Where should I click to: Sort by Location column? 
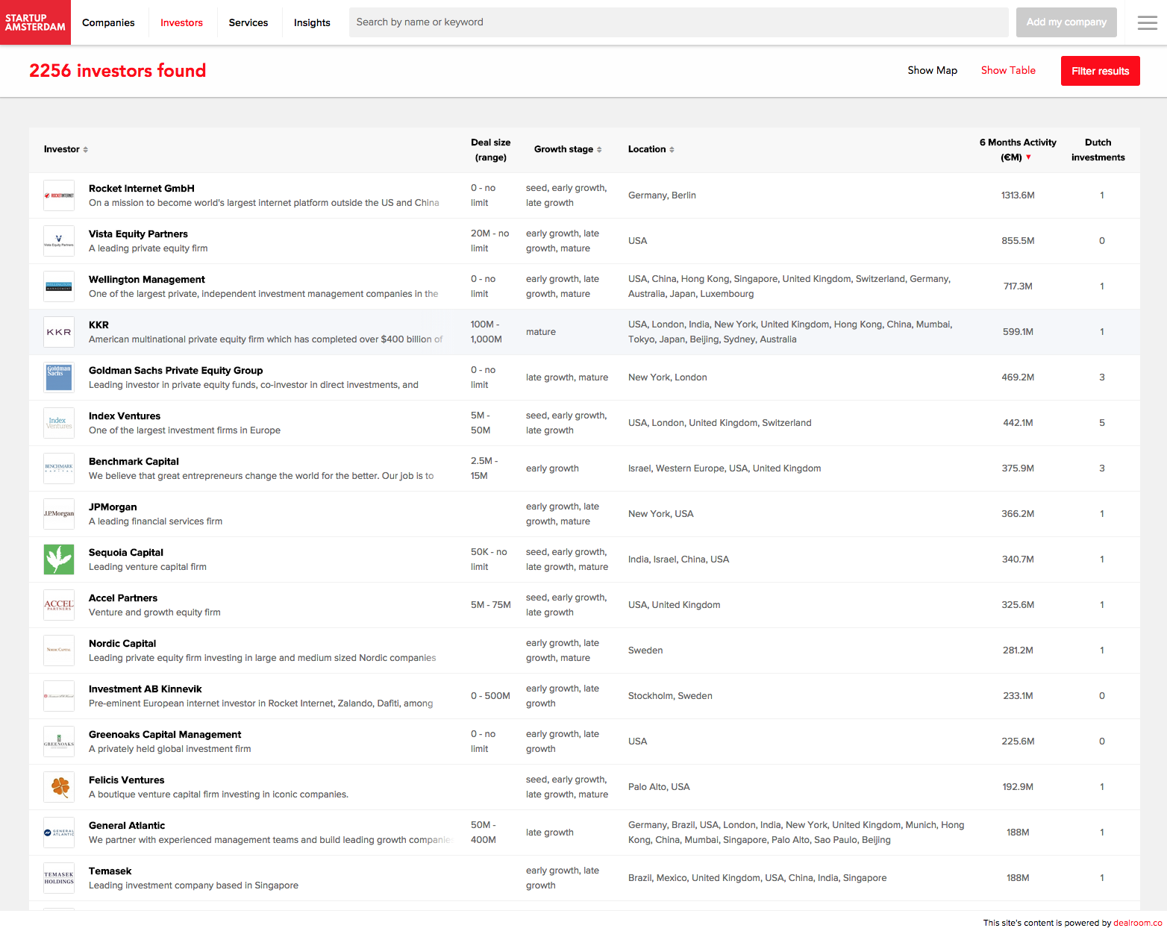click(x=651, y=149)
